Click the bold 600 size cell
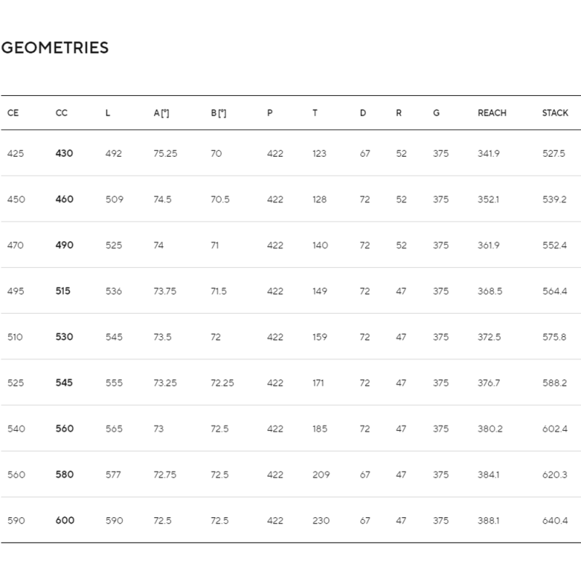The width and height of the screenshot is (581, 581). pos(65,521)
